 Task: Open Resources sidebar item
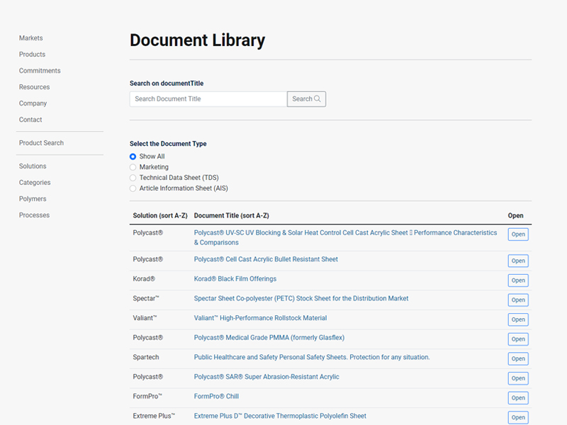[34, 87]
